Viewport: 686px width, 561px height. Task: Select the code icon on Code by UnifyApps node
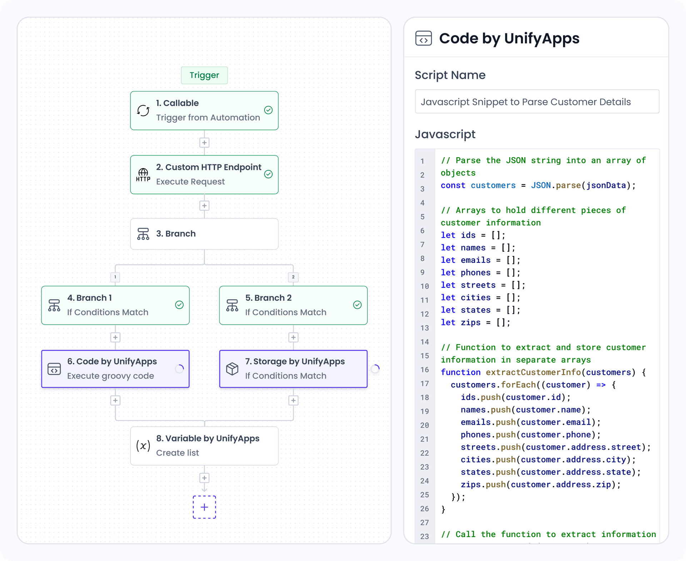[54, 369]
